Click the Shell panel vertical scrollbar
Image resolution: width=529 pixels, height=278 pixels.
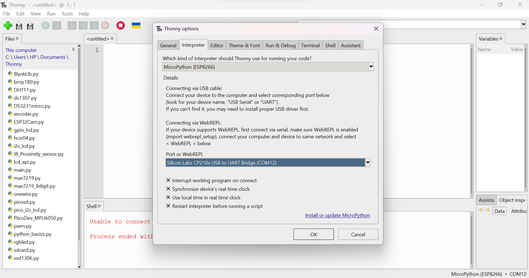point(472,240)
